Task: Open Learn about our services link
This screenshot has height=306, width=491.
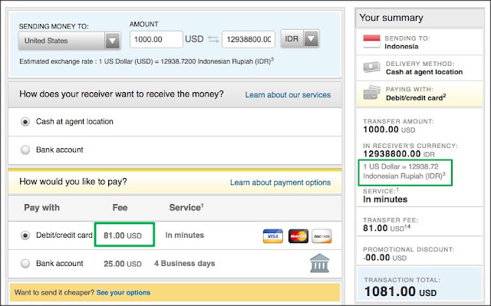Action: point(288,95)
